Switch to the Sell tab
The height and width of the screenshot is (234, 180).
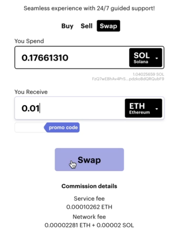tap(86, 26)
